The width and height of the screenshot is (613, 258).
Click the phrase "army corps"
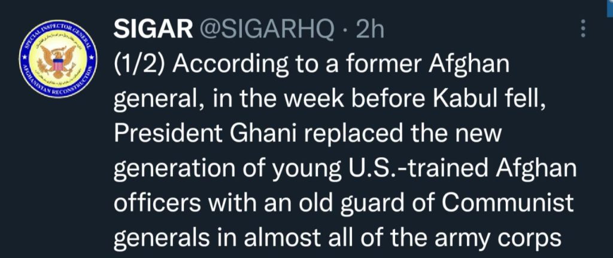512,239
